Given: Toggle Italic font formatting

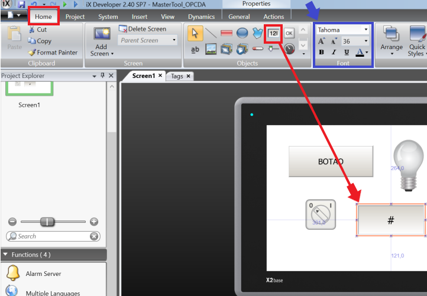Looking at the screenshot, I should [334, 53].
